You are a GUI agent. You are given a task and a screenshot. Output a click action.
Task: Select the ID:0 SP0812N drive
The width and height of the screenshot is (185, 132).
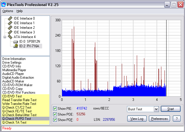[x=30, y=42]
